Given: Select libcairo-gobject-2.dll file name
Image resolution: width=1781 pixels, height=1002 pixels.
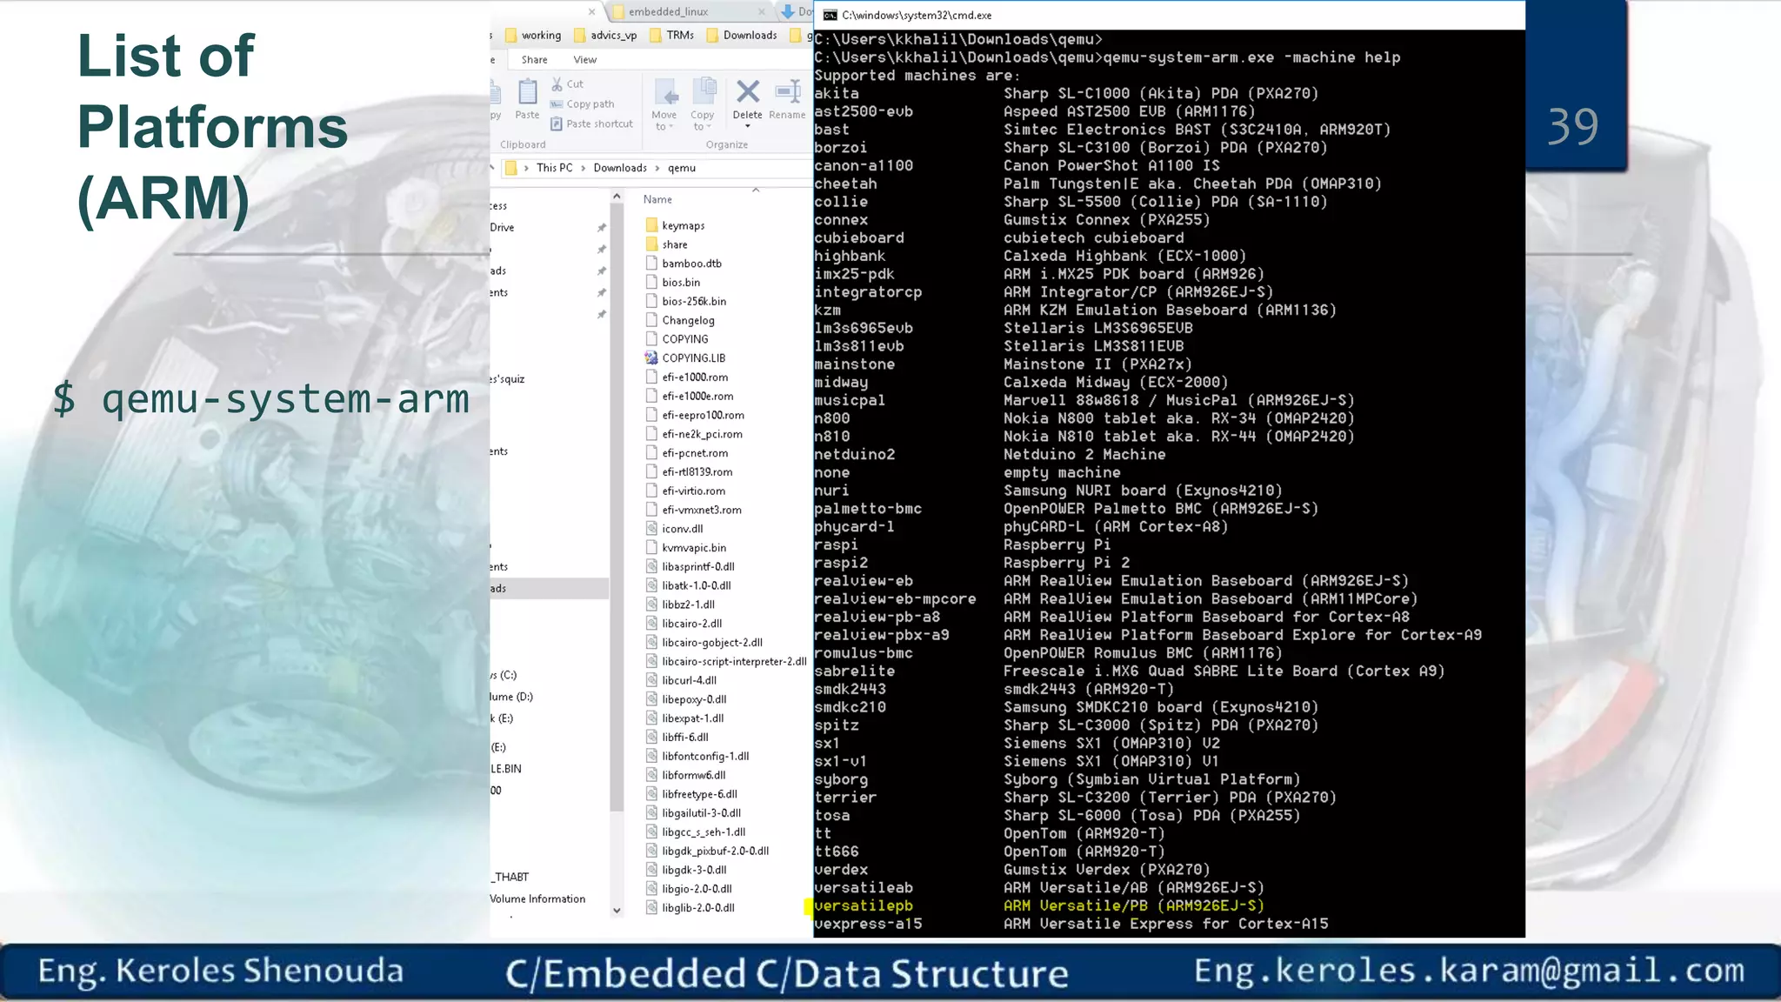Looking at the screenshot, I should tap(712, 643).
